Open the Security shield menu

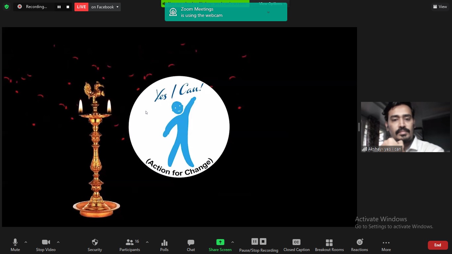pyautogui.click(x=95, y=245)
